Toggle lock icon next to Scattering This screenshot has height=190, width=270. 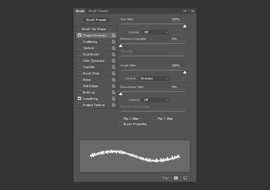point(114,41)
